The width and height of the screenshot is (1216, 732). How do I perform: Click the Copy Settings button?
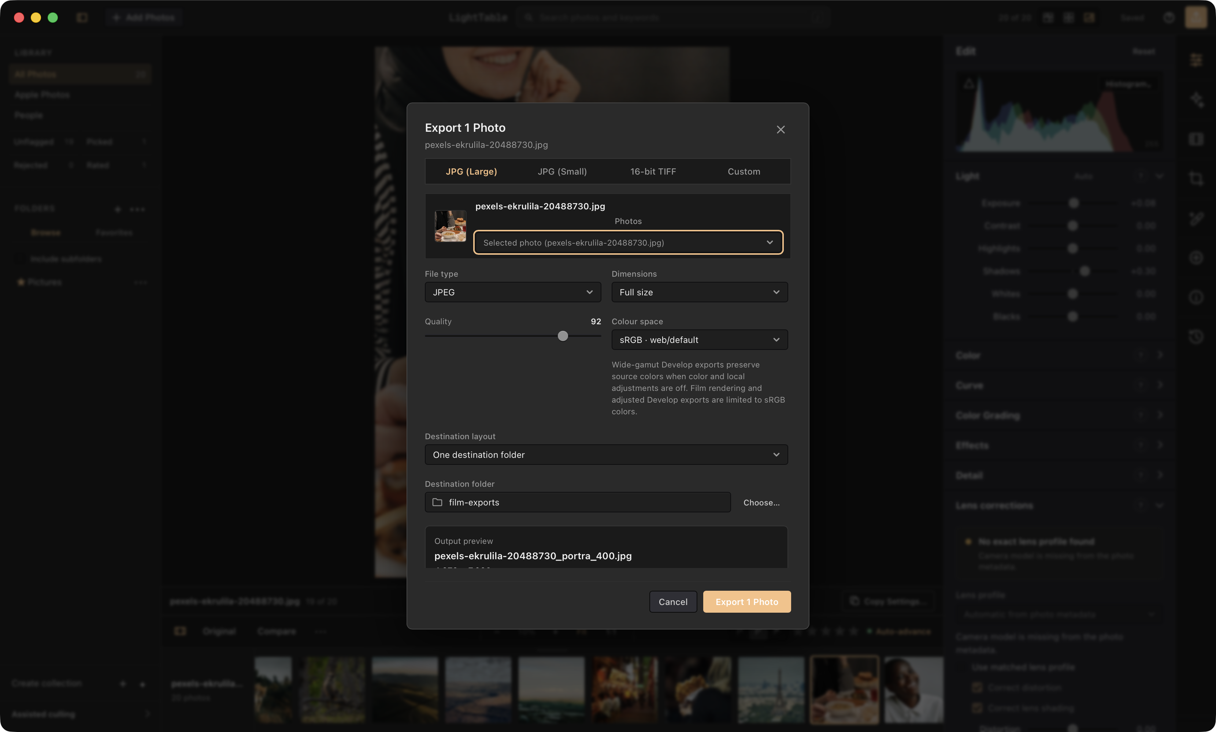click(x=887, y=601)
